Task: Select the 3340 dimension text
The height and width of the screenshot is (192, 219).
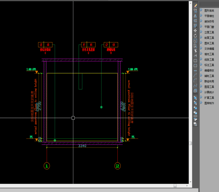Action: (82, 146)
